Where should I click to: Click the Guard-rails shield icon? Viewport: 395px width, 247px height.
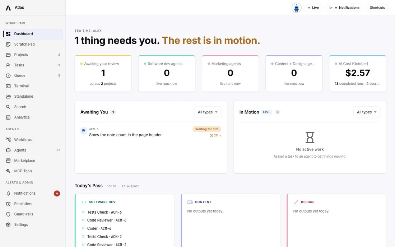(x=8, y=214)
